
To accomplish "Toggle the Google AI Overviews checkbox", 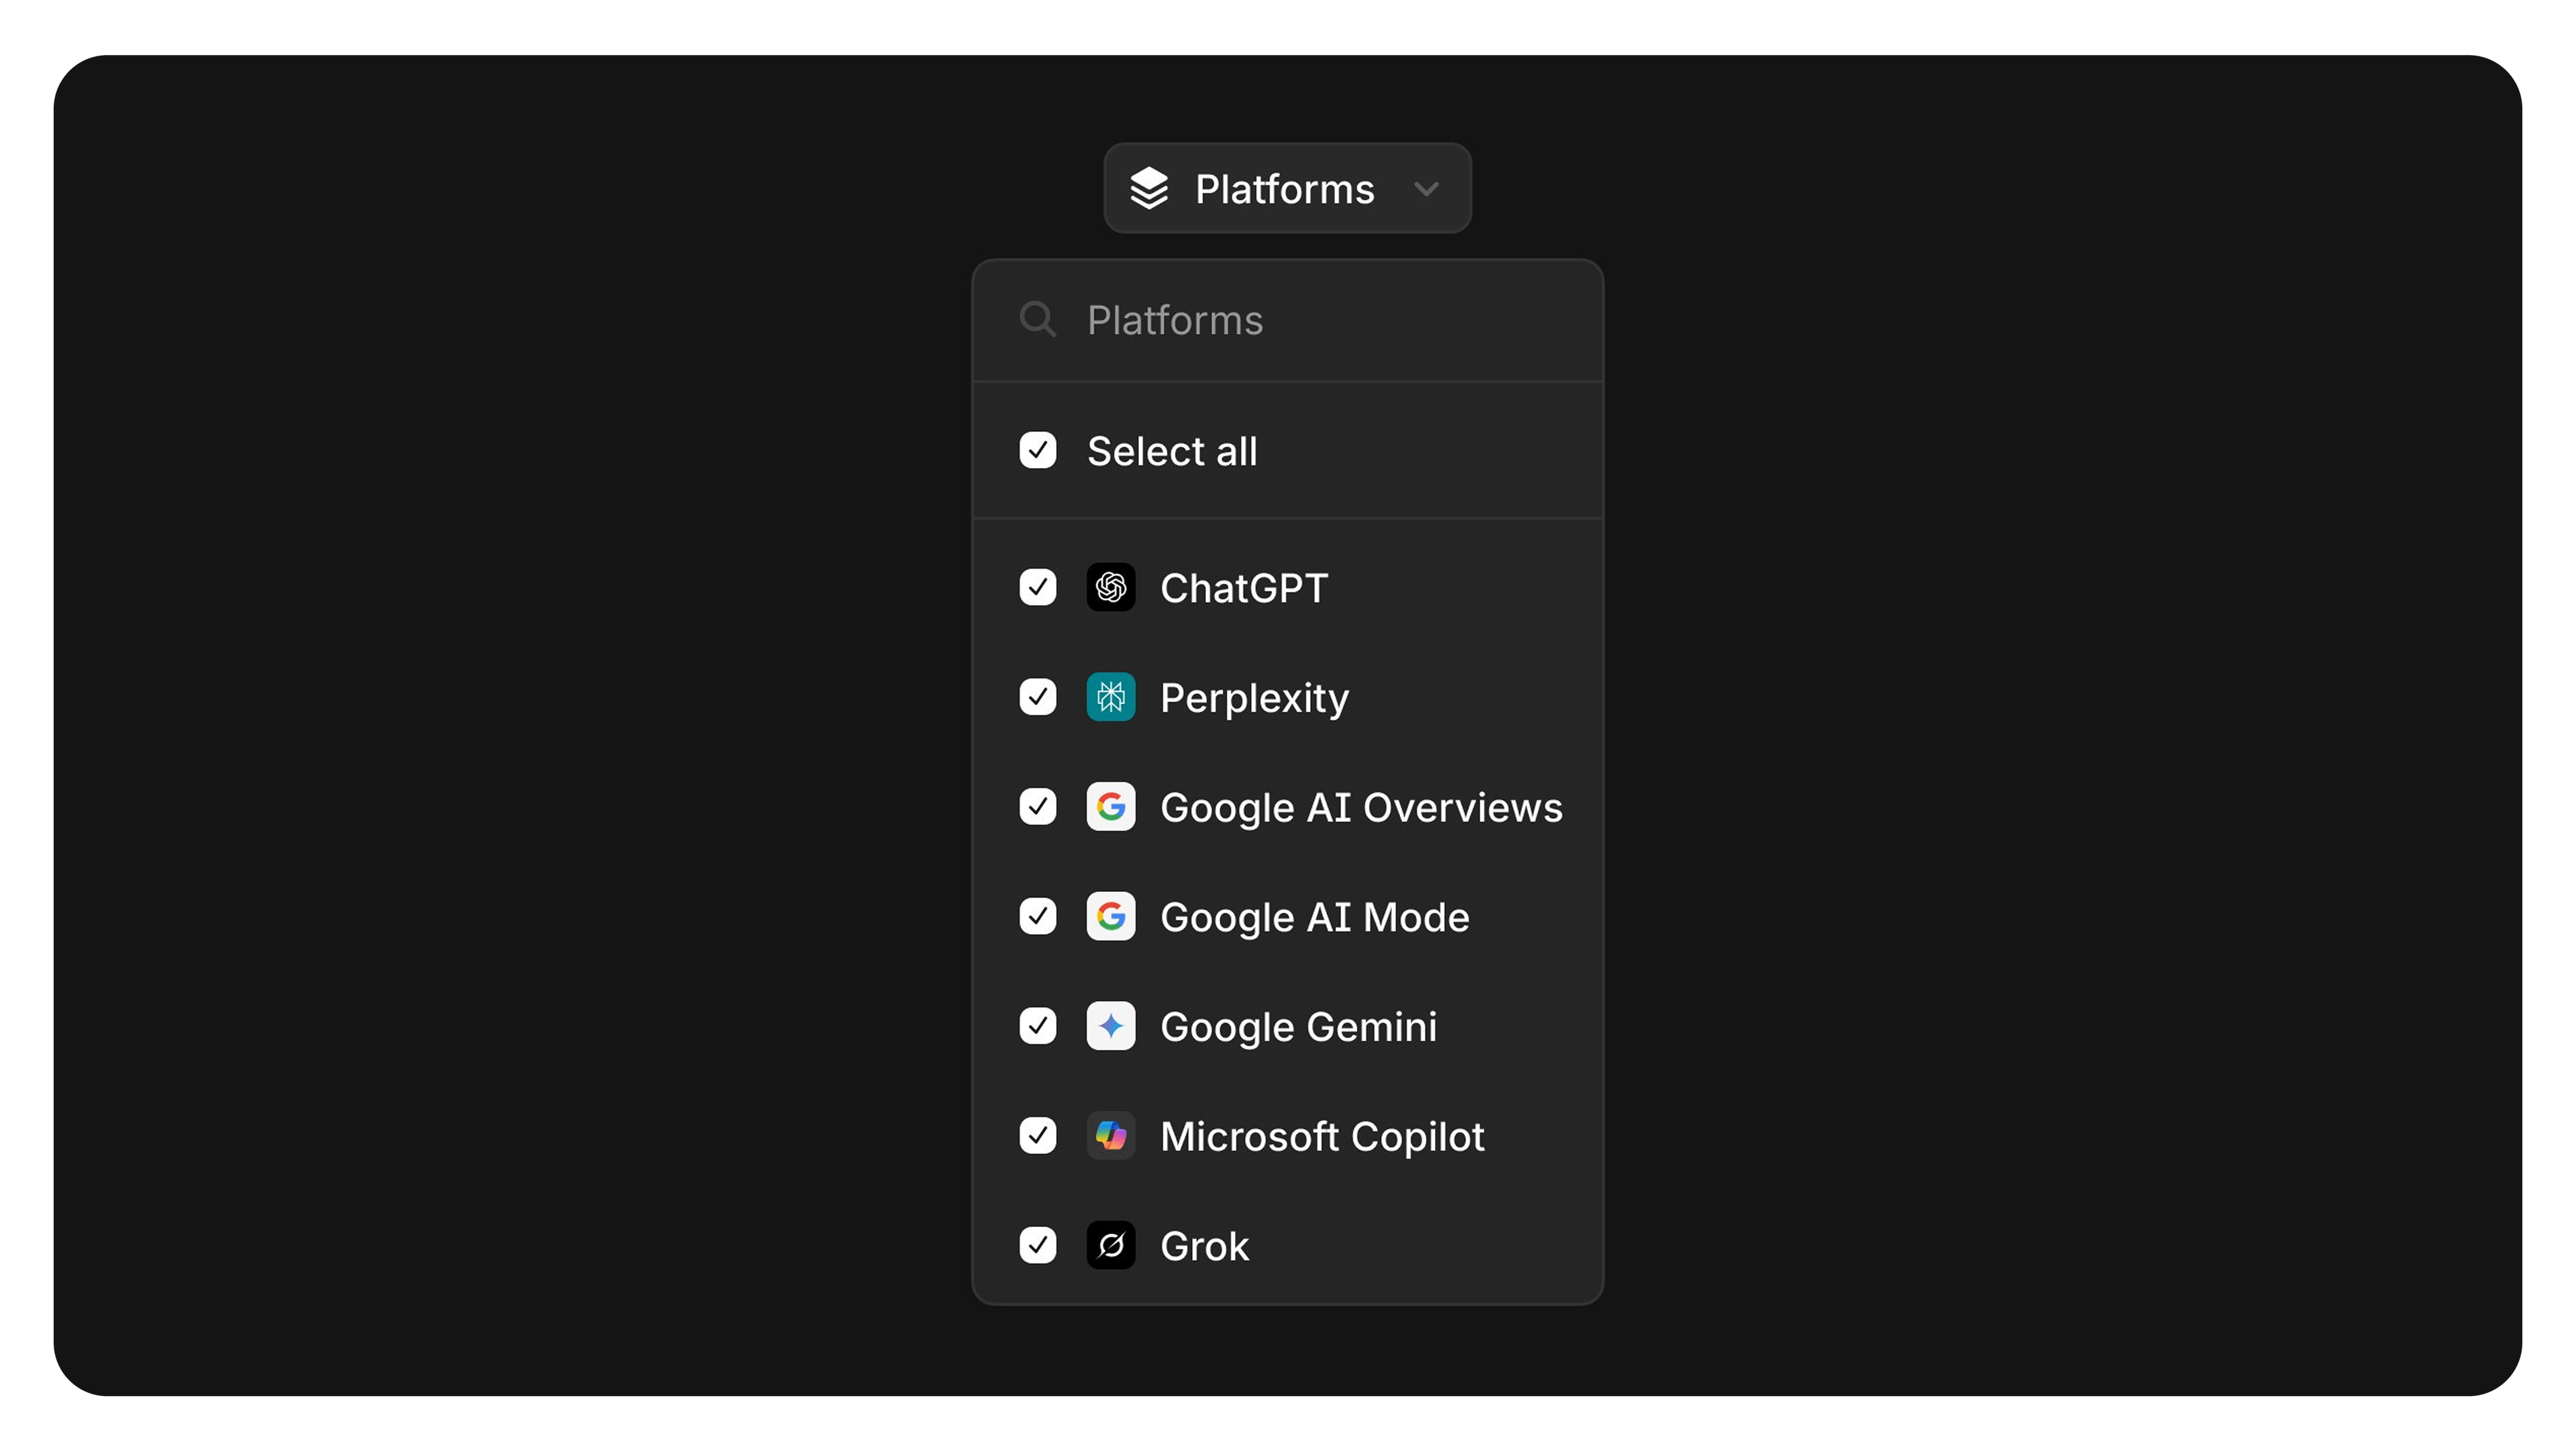I will (x=1037, y=807).
